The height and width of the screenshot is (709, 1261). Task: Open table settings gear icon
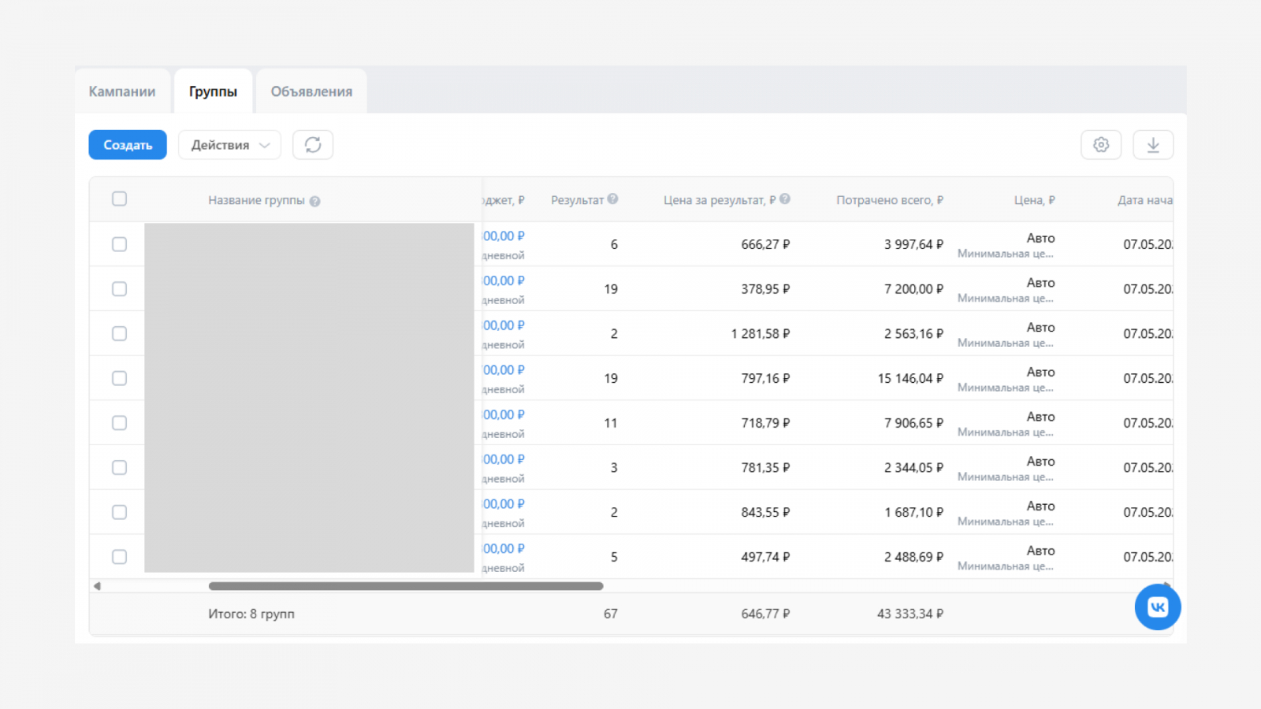pos(1101,145)
